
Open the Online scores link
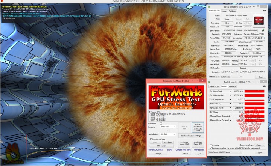click(x=199, y=150)
